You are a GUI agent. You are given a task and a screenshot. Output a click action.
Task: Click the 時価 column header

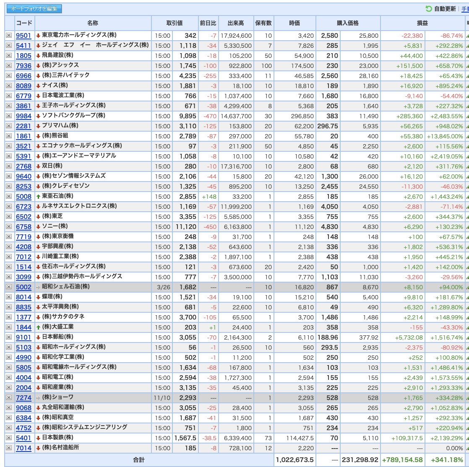click(294, 23)
